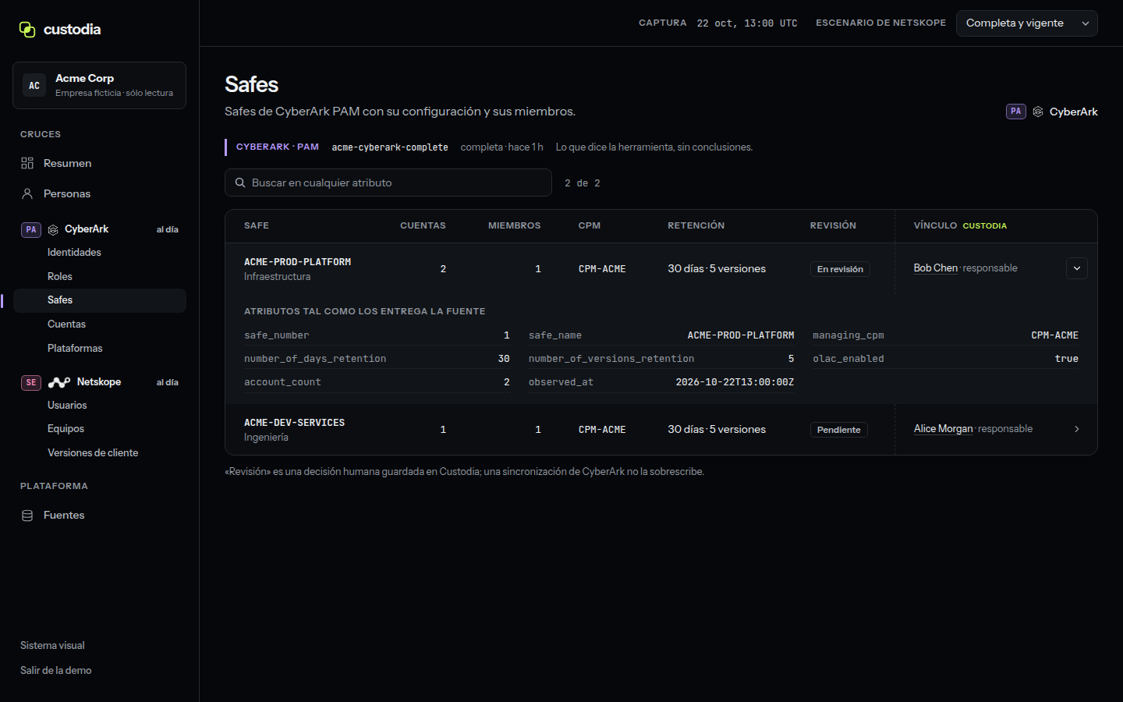1123x702 pixels.
Task: Click the Personas user icon
Action: point(27,193)
